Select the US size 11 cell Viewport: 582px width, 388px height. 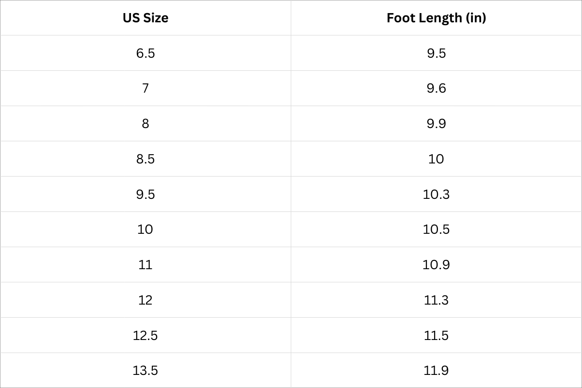[145, 265]
